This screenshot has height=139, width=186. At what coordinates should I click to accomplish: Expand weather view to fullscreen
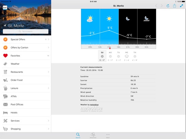click(x=181, y=6)
